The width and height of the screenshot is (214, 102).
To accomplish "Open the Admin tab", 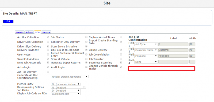I will 29,32.
